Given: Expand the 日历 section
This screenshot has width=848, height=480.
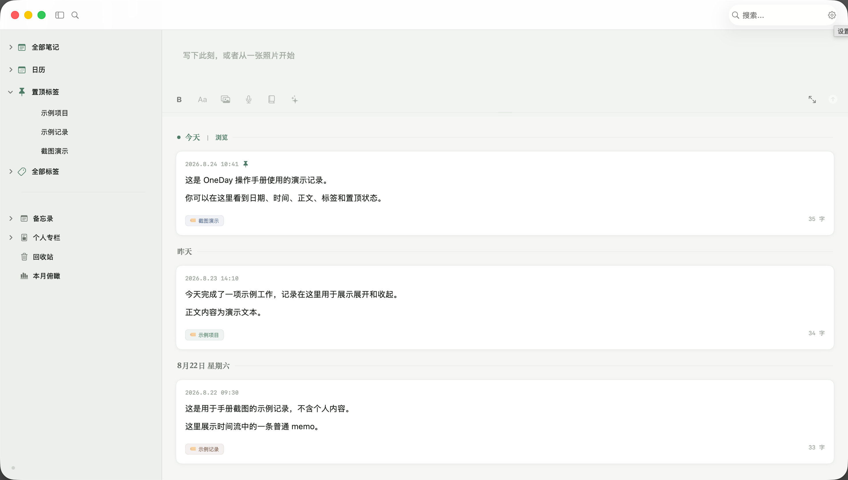Looking at the screenshot, I should pos(11,70).
